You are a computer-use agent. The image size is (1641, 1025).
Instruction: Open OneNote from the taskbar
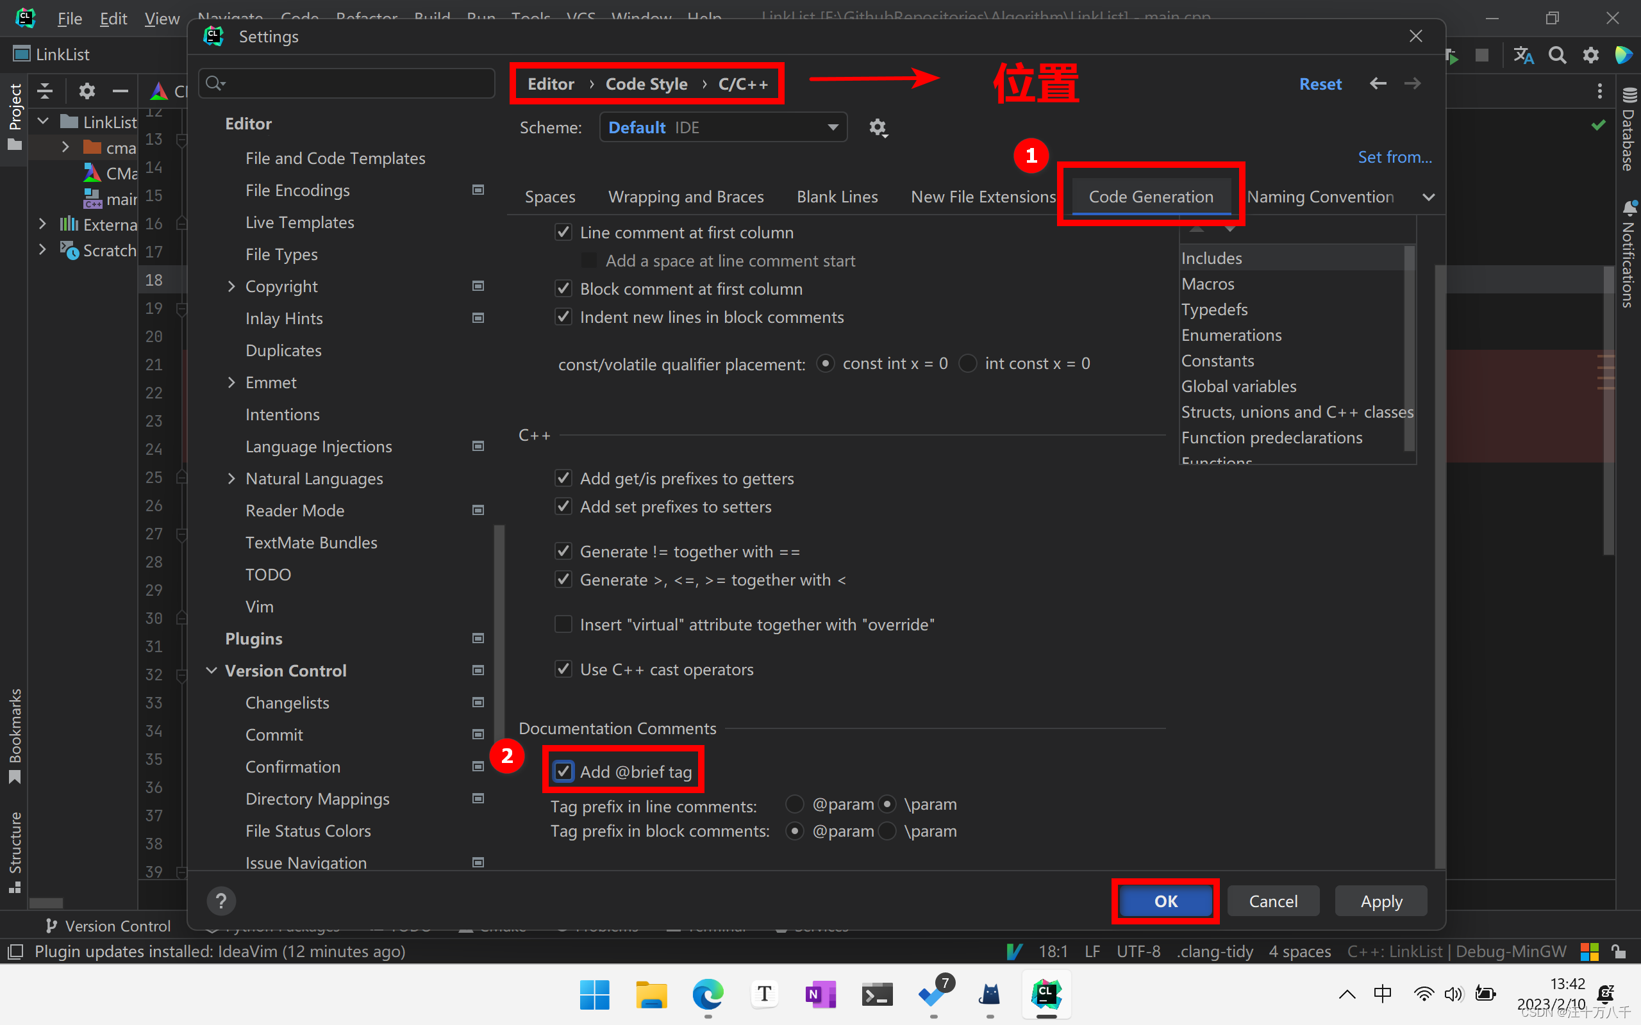820,994
